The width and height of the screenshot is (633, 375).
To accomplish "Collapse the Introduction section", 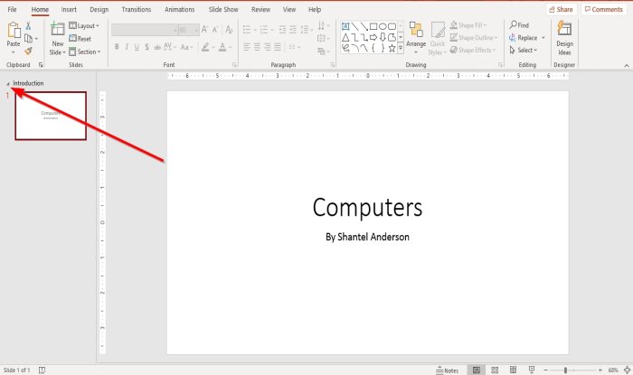I will (7, 83).
